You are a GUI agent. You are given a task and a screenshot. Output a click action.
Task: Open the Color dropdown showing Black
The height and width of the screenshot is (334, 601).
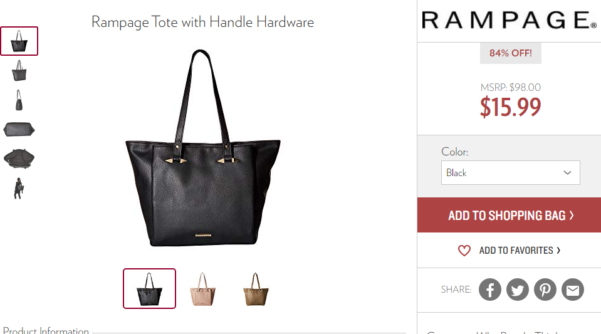coord(511,172)
